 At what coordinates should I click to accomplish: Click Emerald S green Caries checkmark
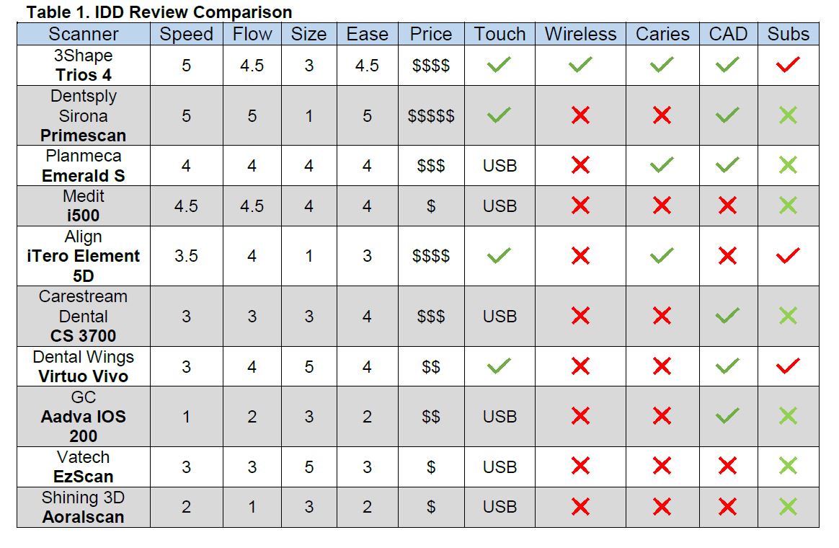(x=662, y=166)
